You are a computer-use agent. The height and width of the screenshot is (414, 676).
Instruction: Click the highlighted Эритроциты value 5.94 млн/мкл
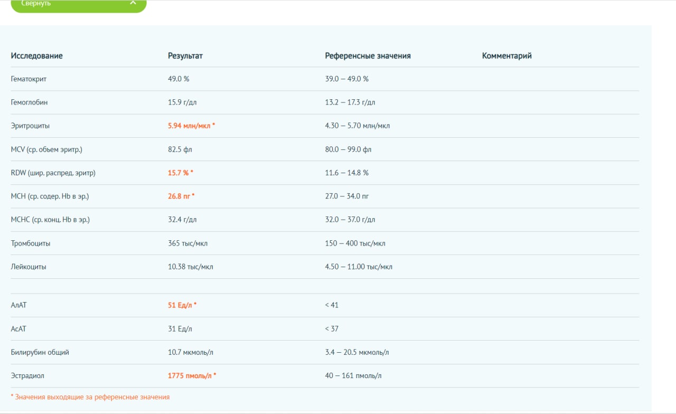[x=190, y=126]
